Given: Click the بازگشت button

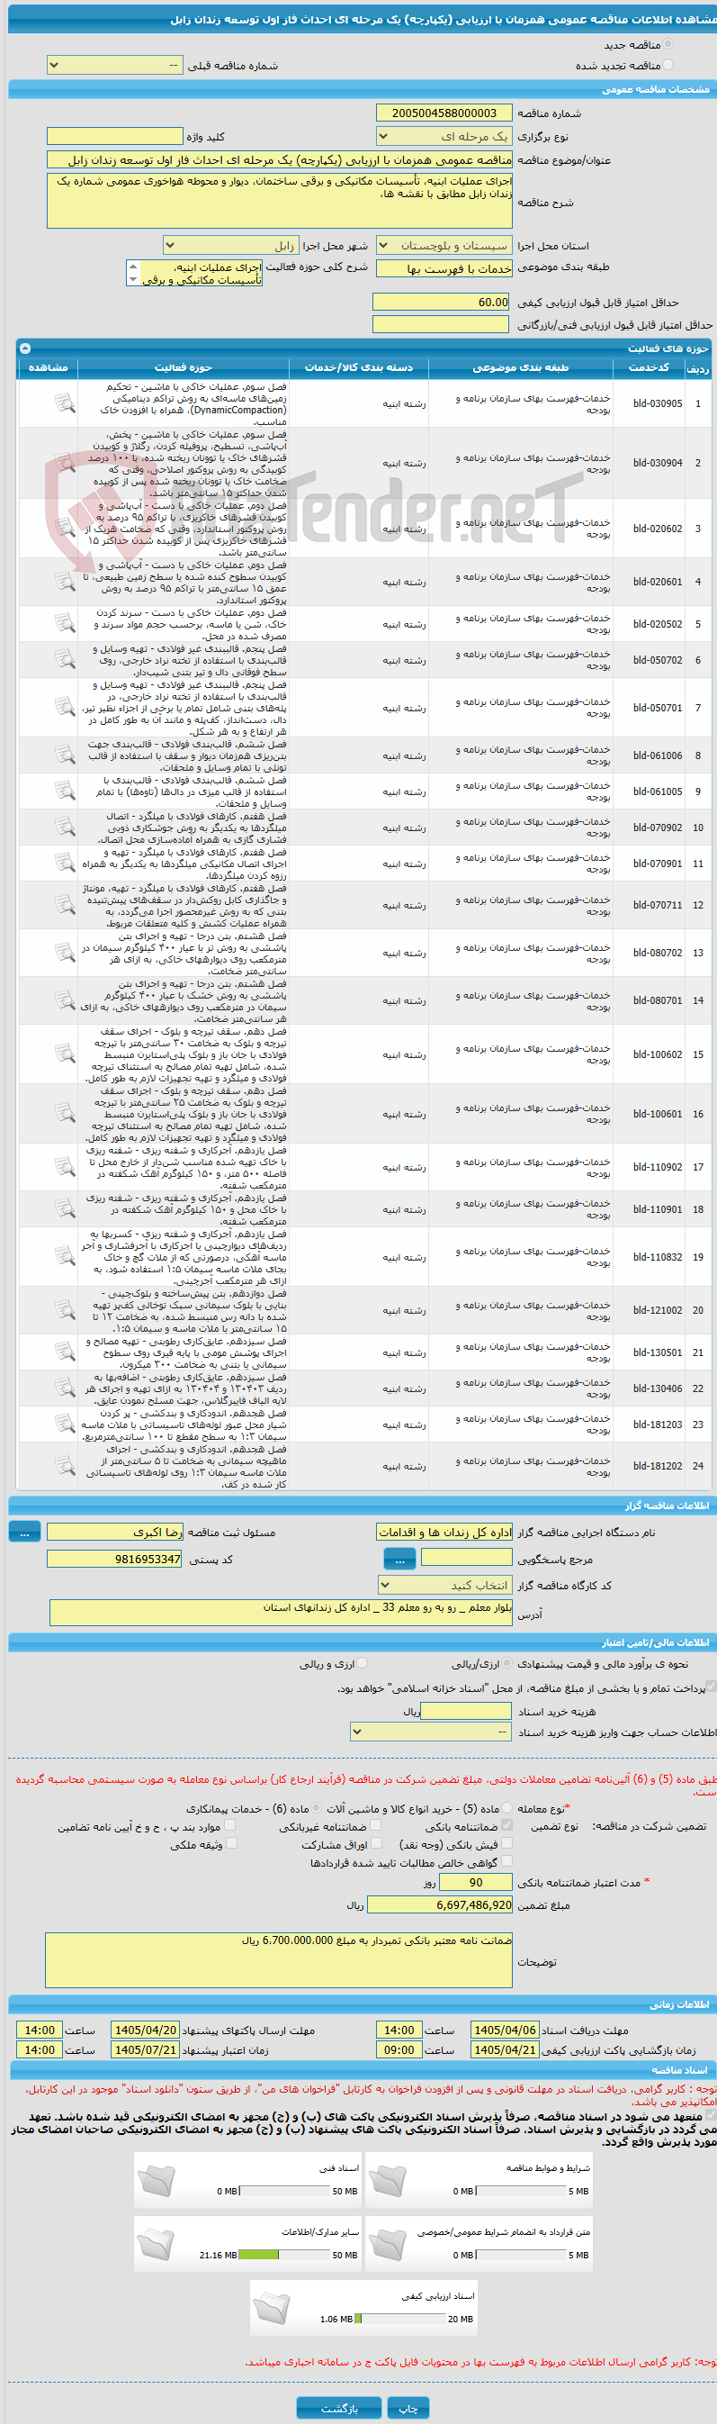Looking at the screenshot, I should [339, 2408].
